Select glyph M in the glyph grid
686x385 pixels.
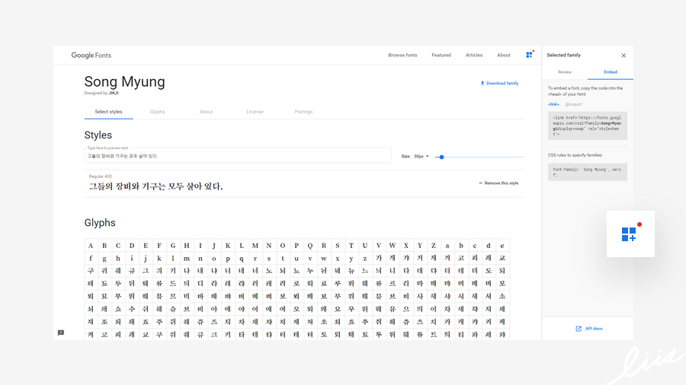tap(255, 245)
